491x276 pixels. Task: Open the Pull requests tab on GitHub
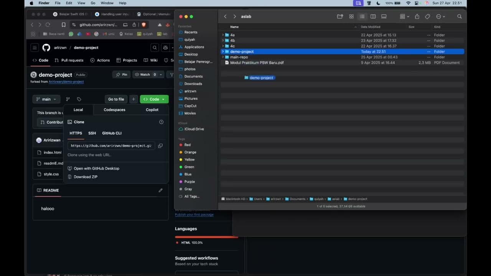[x=69, y=60]
